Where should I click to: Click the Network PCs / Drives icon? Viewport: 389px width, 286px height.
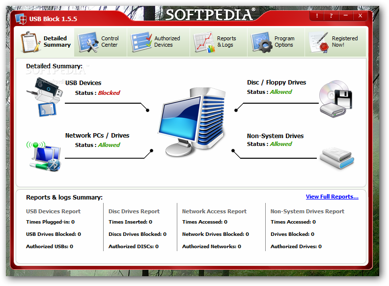pyautogui.click(x=43, y=156)
